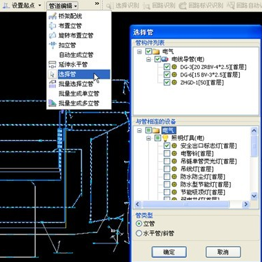This screenshot has width=262, height=262.
Task: Click the 批量选择立管 icon
Action: (52, 84)
